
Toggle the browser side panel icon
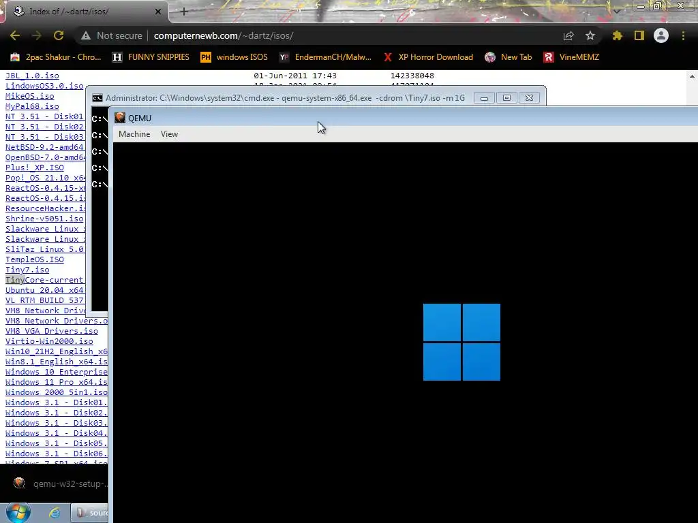639,35
